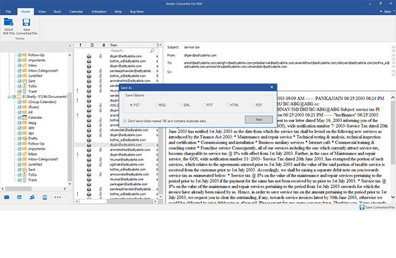396x258 pixels.
Task: Collapse the Shelly Documents tree node
Action: point(9,97)
